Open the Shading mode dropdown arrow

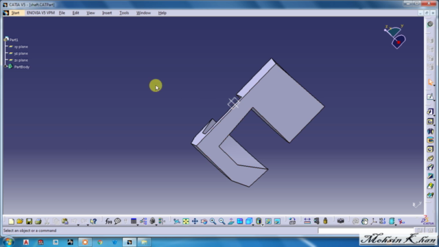(x=263, y=224)
